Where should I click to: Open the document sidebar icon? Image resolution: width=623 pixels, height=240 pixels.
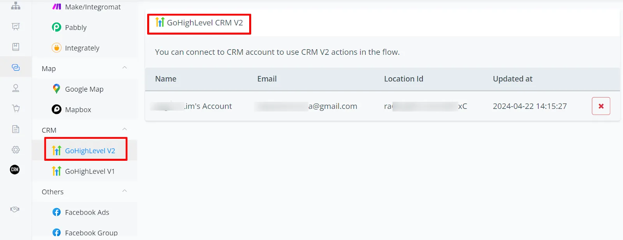[x=16, y=129]
